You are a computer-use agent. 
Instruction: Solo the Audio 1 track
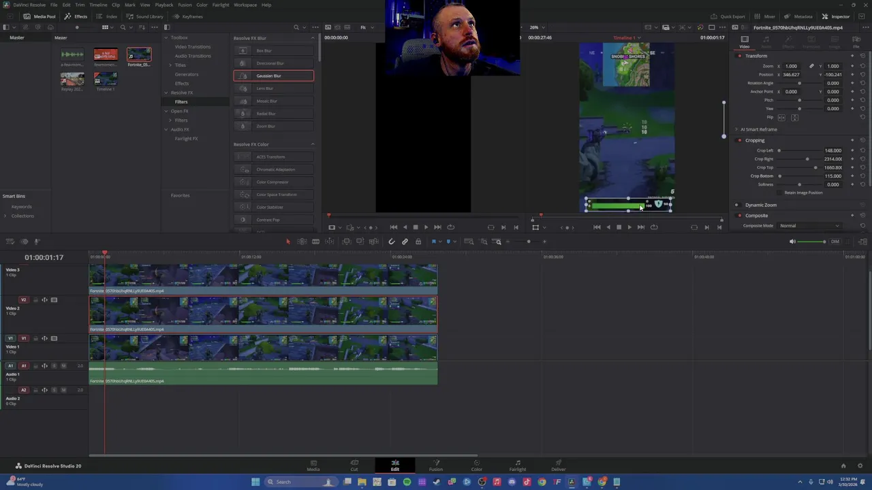(54, 366)
